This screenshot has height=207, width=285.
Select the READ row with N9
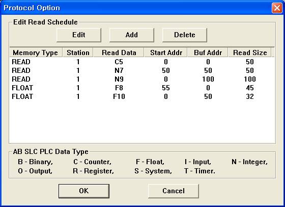142,79
